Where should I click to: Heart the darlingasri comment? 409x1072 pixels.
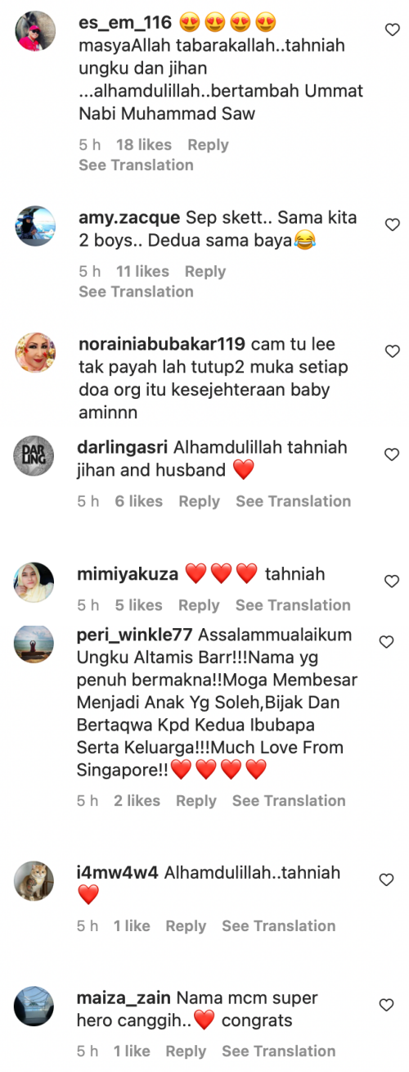(x=392, y=455)
